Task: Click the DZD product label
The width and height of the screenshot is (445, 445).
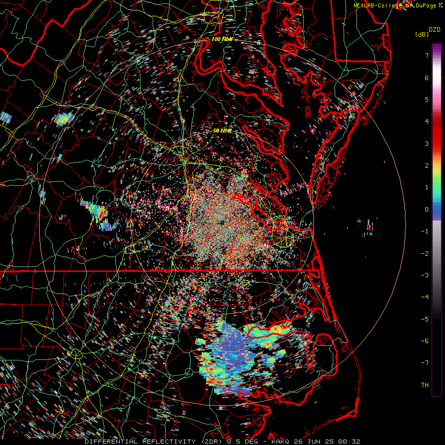Action: click(x=435, y=30)
